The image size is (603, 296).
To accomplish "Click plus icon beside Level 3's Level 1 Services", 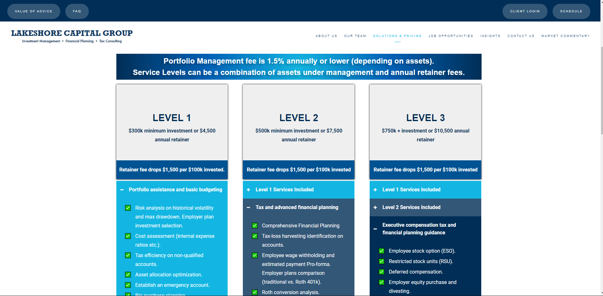I will coord(375,190).
